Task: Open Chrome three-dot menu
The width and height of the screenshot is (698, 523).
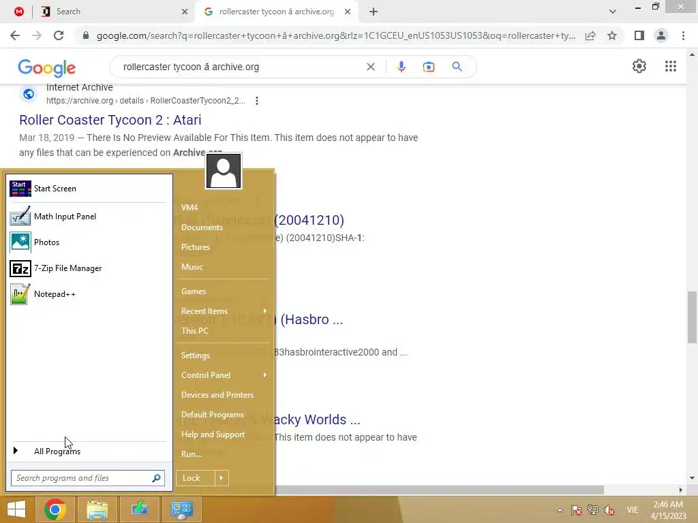Action: [x=683, y=35]
